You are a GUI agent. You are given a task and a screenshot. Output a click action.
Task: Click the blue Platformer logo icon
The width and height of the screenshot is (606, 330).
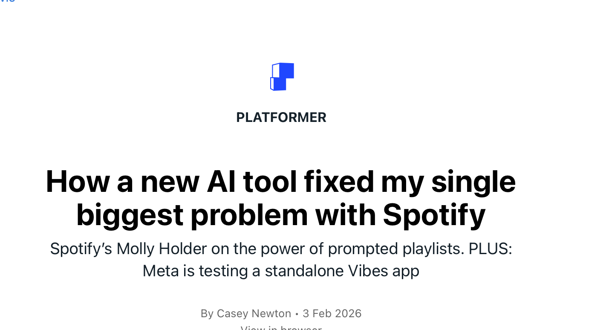282,77
